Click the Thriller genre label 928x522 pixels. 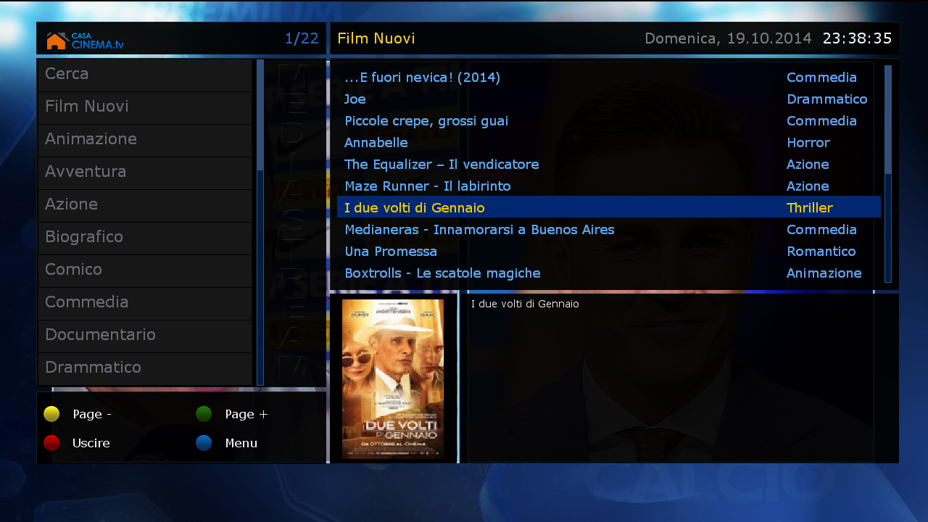point(810,207)
